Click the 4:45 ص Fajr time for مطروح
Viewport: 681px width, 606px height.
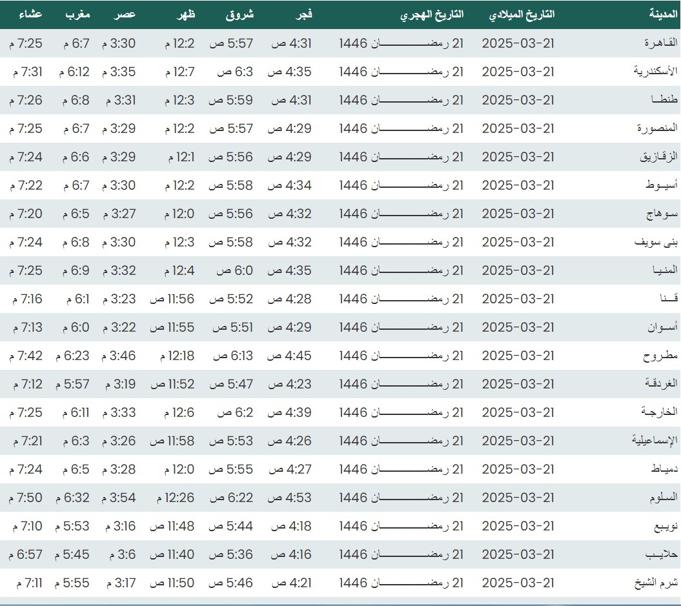289,356
